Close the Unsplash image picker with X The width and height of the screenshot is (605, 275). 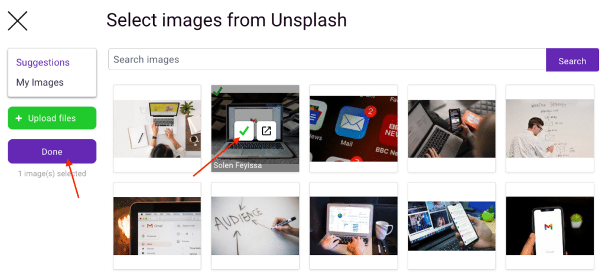(18, 21)
